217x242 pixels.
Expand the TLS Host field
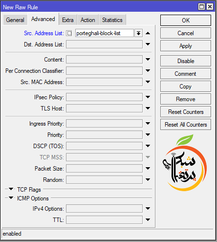click(x=148, y=108)
